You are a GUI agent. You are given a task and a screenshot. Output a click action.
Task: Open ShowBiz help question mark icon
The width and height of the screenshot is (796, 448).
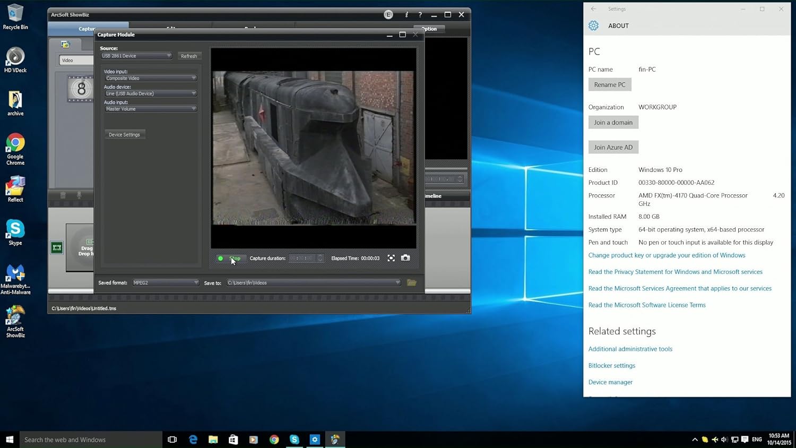pyautogui.click(x=420, y=15)
